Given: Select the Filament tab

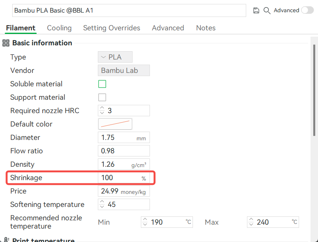Looking at the screenshot, I should [x=21, y=28].
